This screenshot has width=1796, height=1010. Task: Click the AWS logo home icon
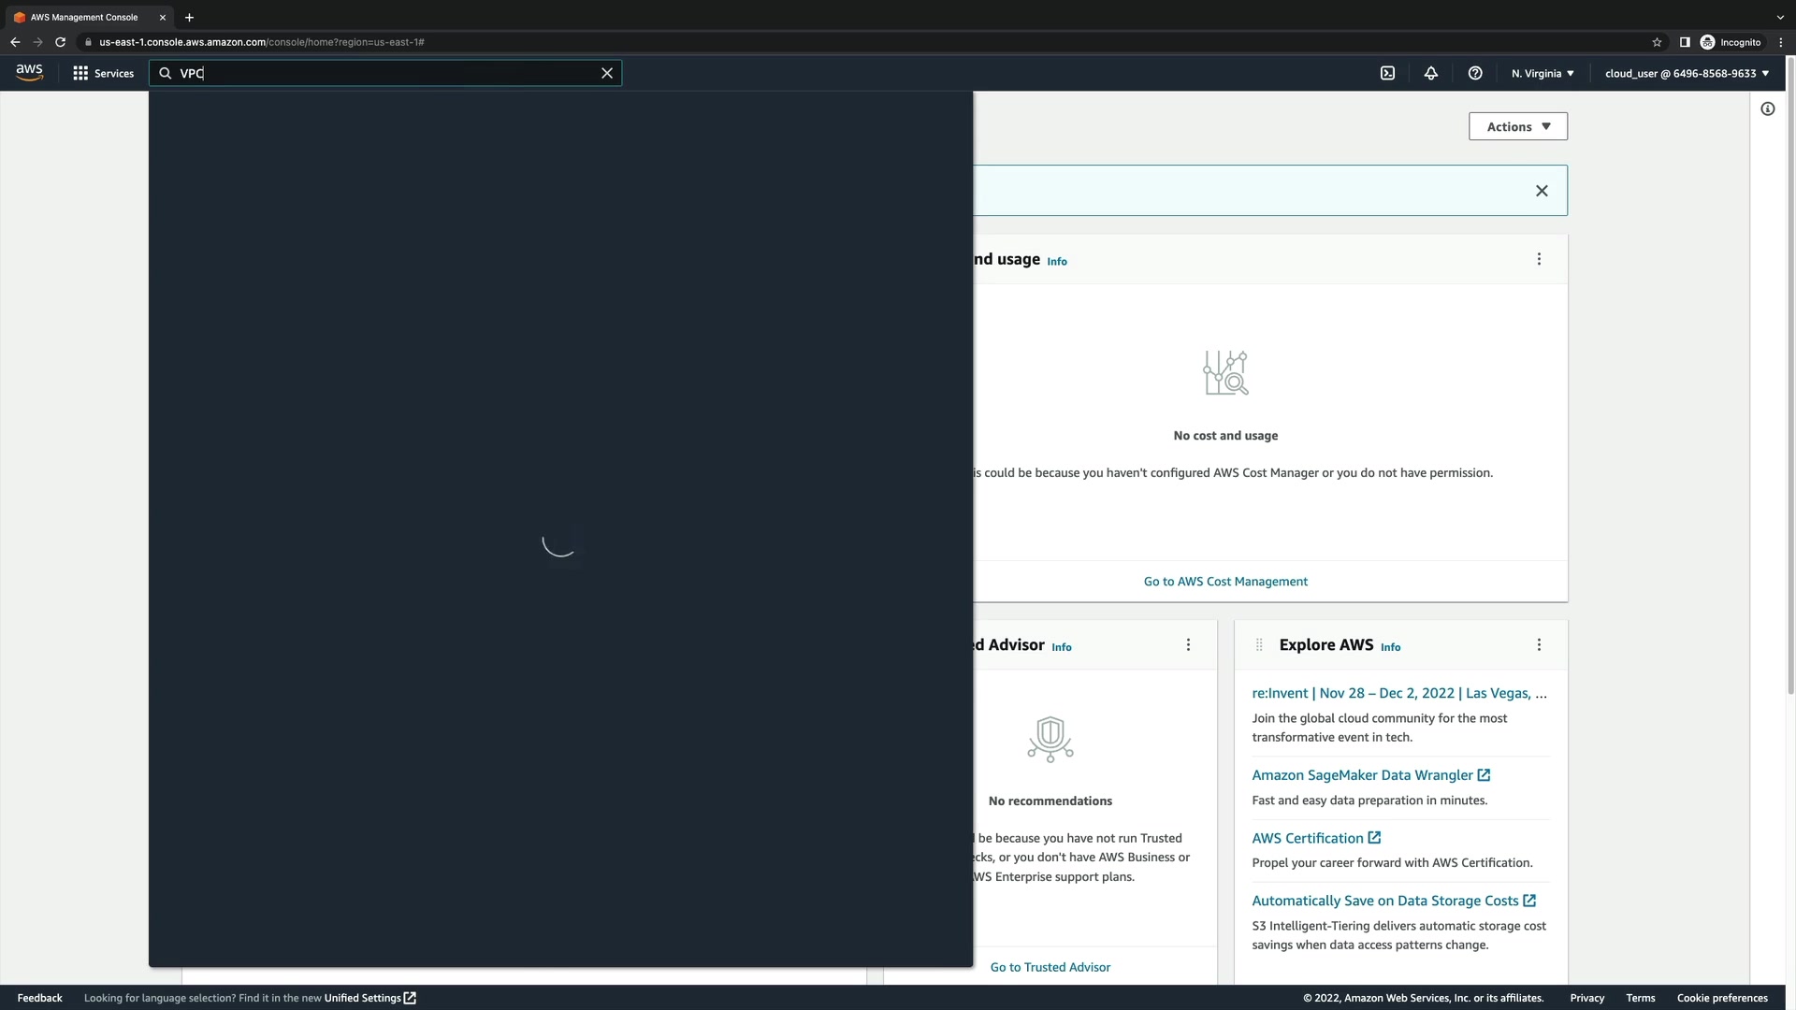tap(29, 73)
